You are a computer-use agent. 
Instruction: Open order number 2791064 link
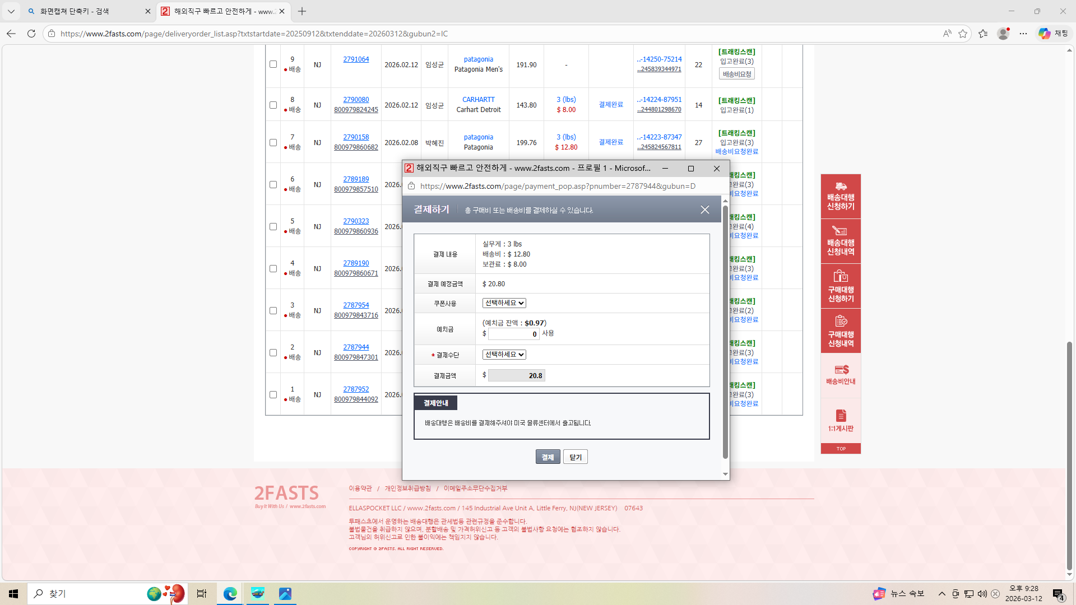[356, 59]
